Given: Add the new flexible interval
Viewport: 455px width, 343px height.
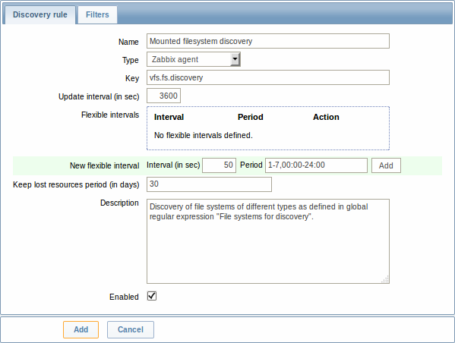Looking at the screenshot, I should click(386, 165).
